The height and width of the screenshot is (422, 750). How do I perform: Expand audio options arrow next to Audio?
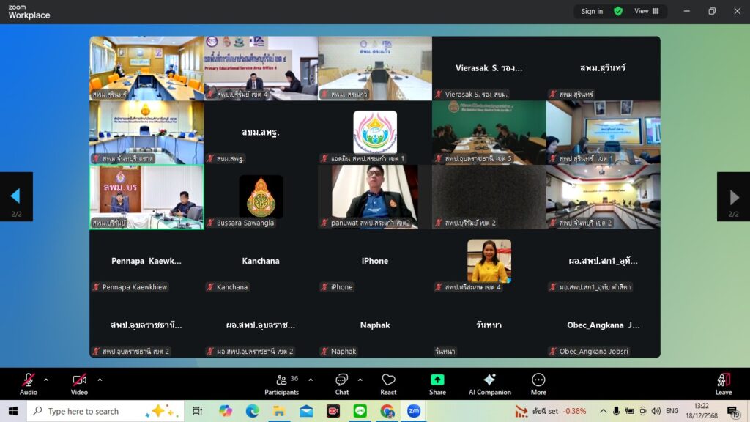pyautogui.click(x=46, y=380)
